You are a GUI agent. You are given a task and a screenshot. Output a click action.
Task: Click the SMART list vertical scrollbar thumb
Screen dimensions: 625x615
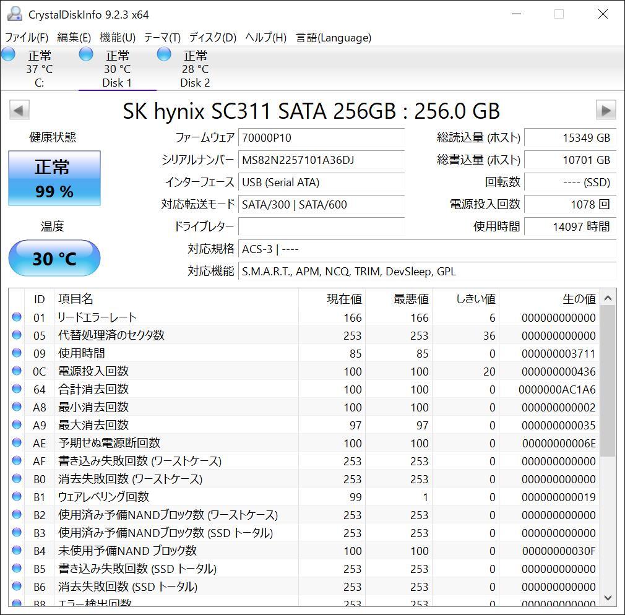click(608, 381)
